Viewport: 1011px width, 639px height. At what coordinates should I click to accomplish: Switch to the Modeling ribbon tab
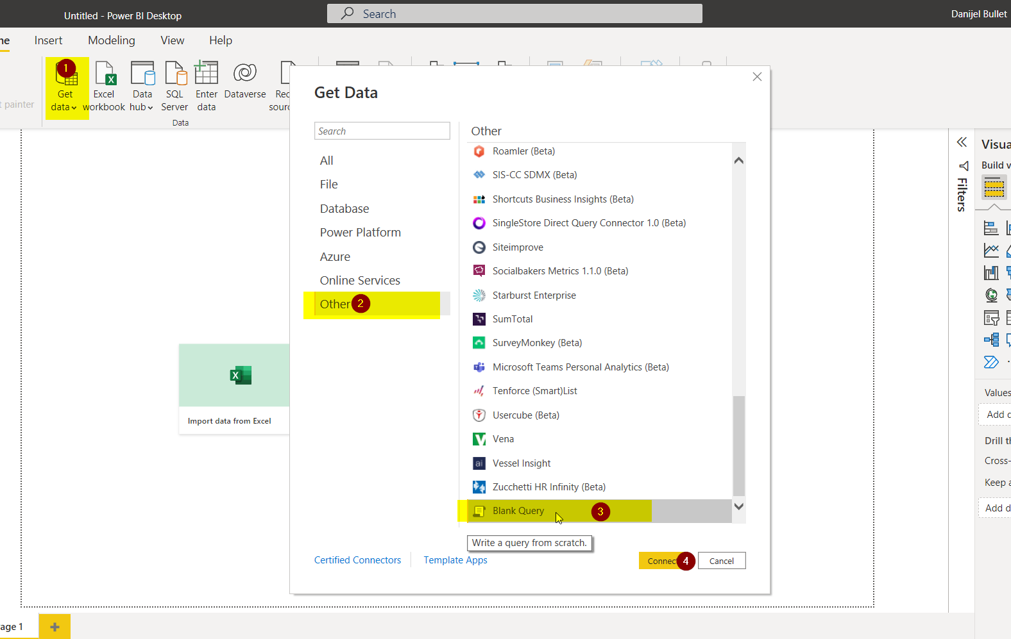[x=112, y=40]
